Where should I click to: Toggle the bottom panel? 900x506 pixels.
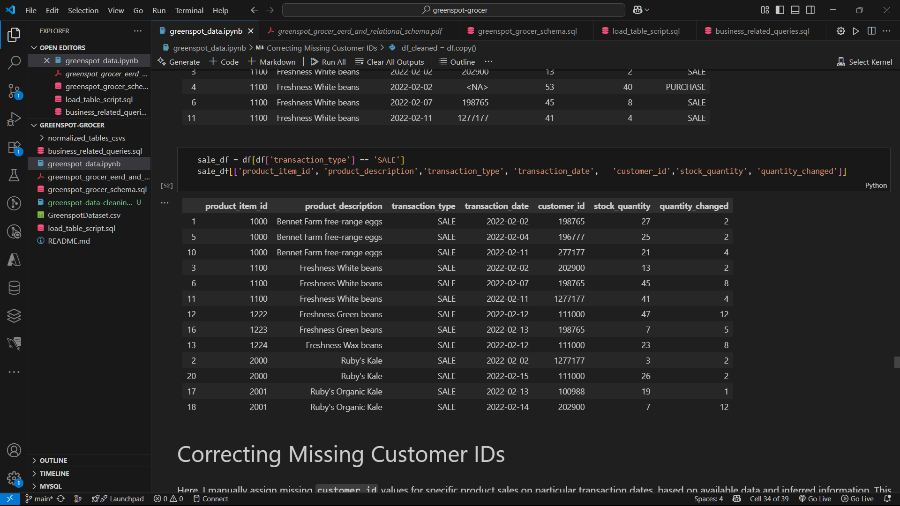pos(795,10)
